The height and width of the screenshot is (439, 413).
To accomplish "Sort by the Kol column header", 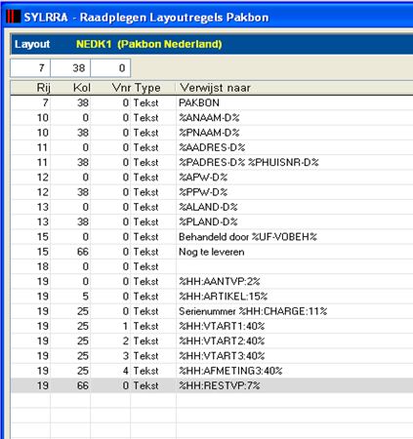I will tap(70, 88).
